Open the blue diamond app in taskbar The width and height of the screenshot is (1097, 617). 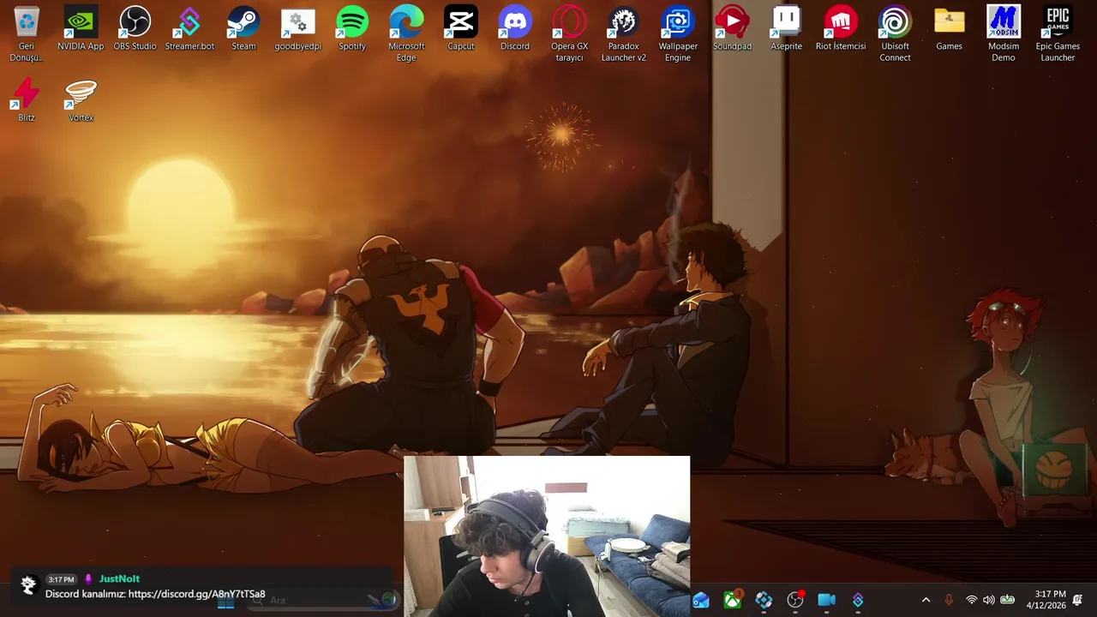pos(764,600)
